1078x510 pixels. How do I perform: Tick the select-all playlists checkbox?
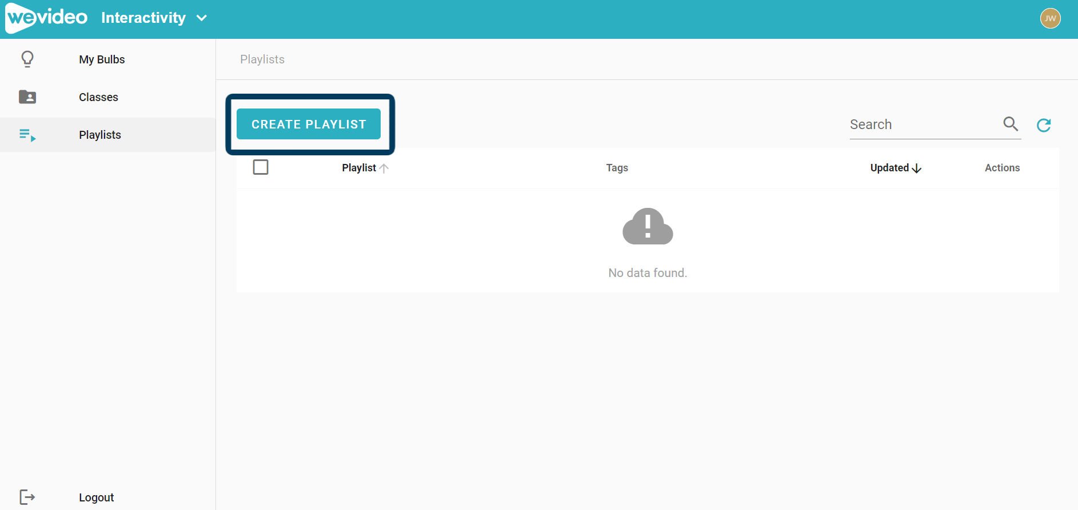(261, 167)
